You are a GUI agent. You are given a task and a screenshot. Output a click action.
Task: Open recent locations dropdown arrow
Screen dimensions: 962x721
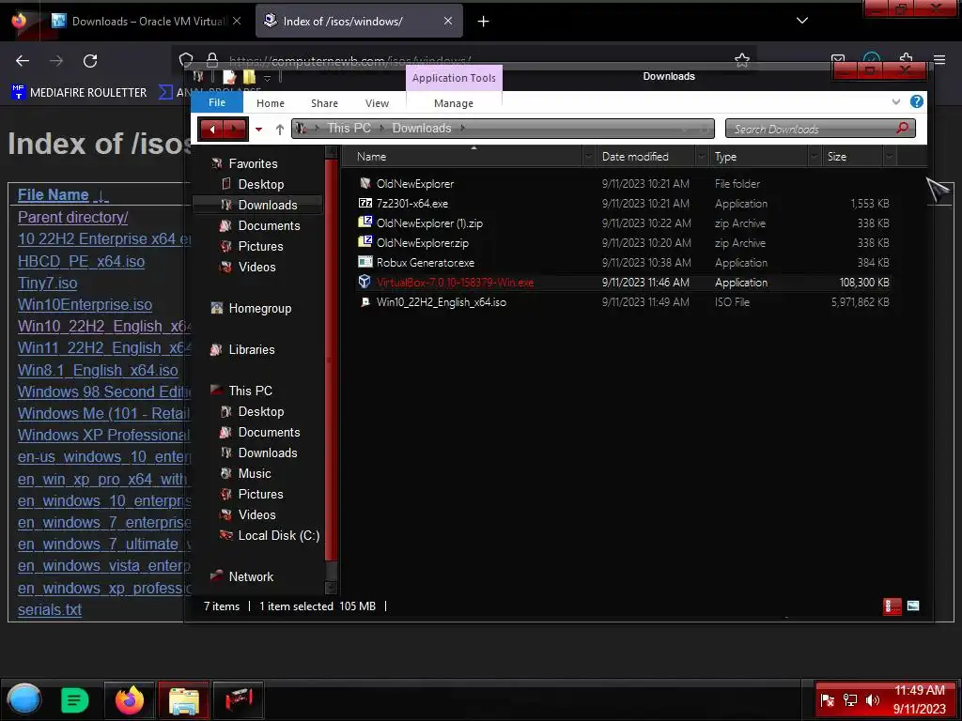point(259,130)
